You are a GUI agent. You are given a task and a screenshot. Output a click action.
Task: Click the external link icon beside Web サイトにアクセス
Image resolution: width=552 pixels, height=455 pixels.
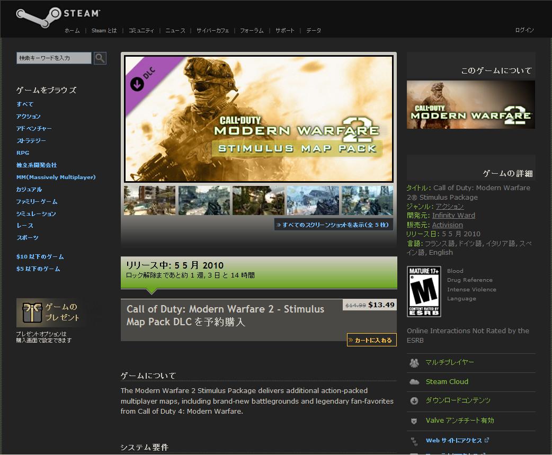pyautogui.click(x=487, y=440)
